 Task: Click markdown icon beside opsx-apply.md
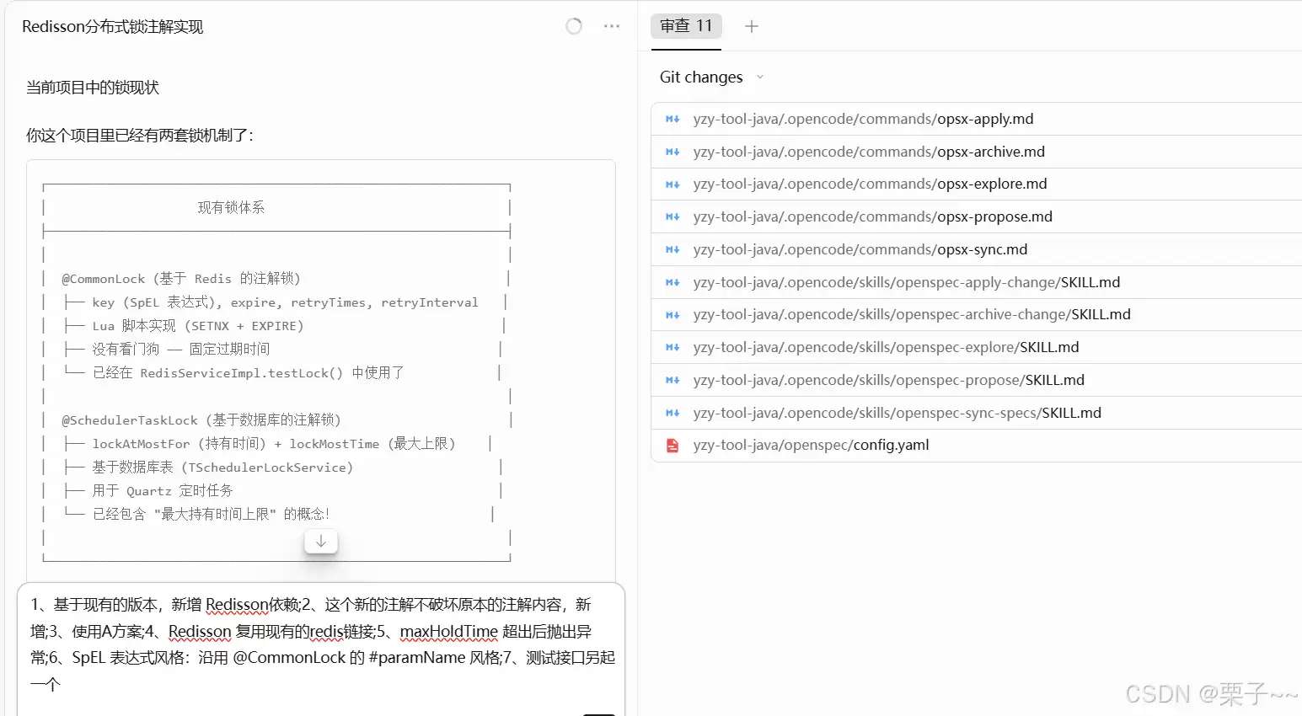[x=672, y=119]
